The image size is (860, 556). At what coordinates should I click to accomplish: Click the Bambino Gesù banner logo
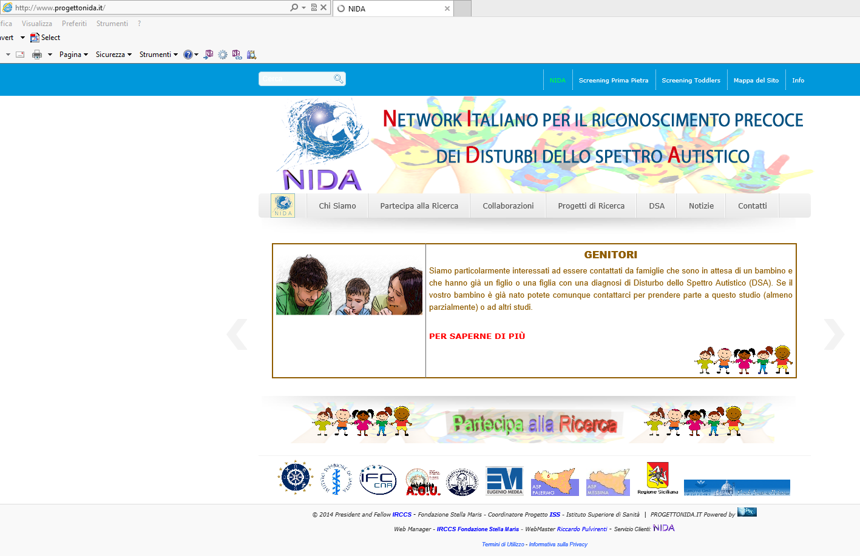[737, 487]
